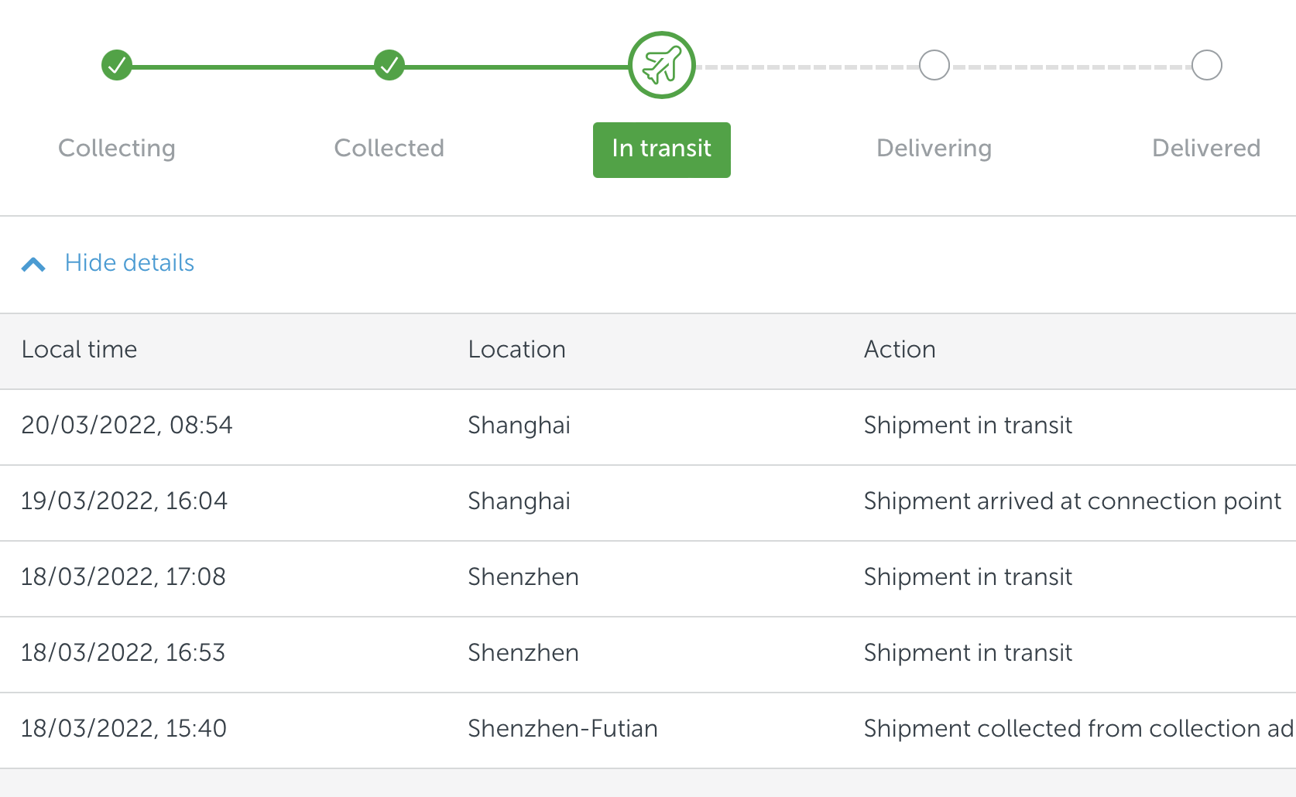Click the Collected step label
This screenshot has width=1296, height=797.
click(x=389, y=149)
